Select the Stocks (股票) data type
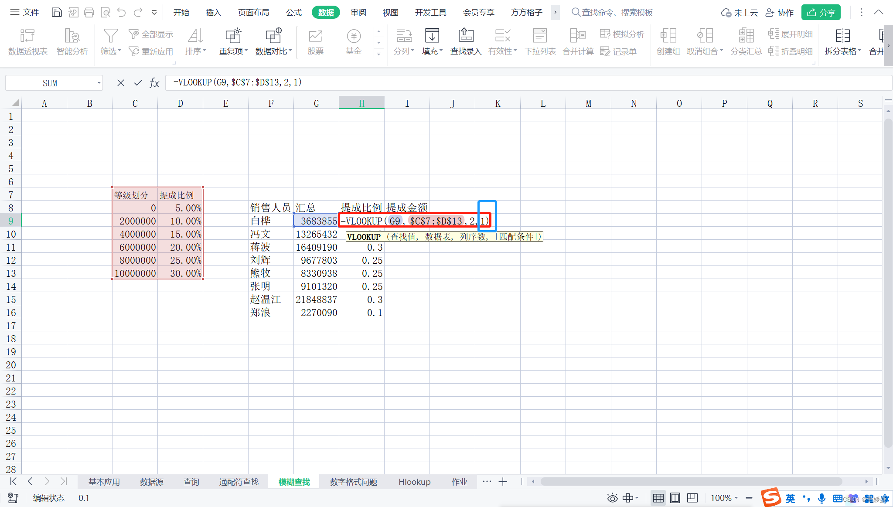 [x=315, y=42]
